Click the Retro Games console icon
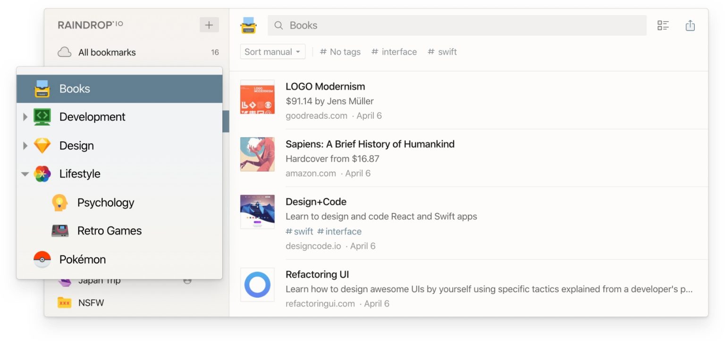This screenshot has height=343, width=725. coord(60,231)
